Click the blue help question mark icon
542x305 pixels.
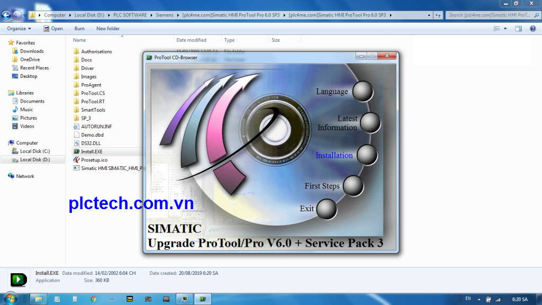pyautogui.click(x=532, y=29)
